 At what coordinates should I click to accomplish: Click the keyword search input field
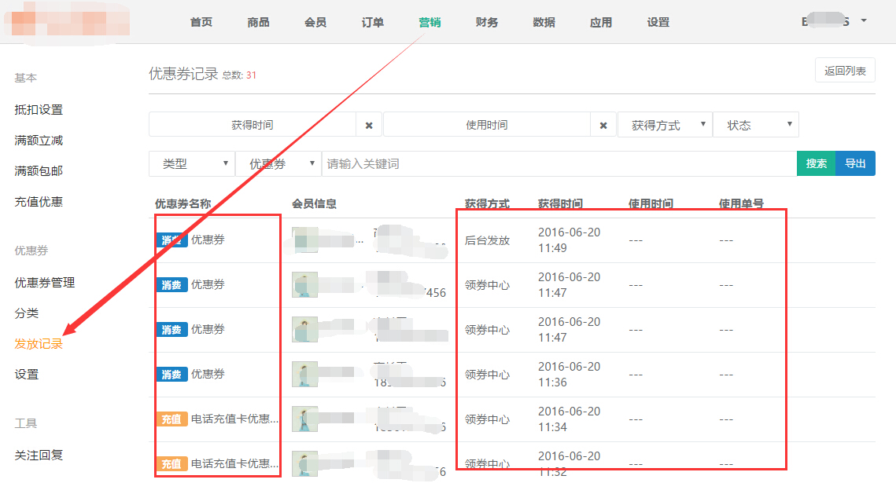[x=559, y=163]
